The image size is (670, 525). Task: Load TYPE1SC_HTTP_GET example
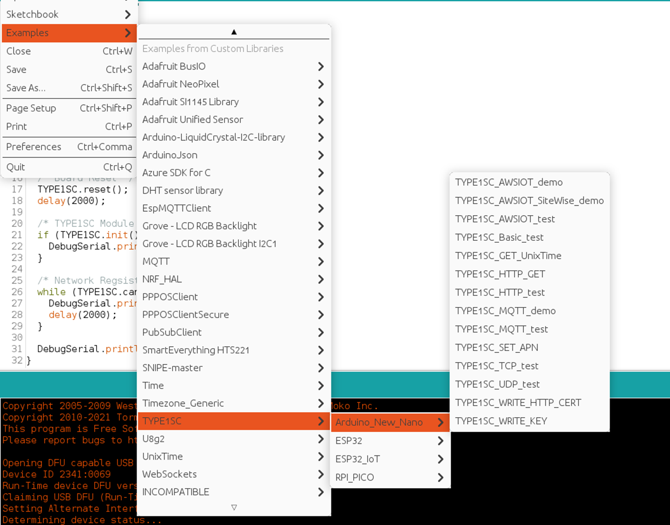tap(530, 274)
